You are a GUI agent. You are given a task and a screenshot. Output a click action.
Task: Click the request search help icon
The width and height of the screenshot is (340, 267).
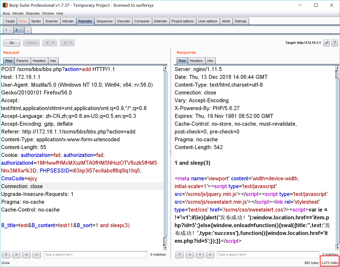pyautogui.click(x=6, y=255)
